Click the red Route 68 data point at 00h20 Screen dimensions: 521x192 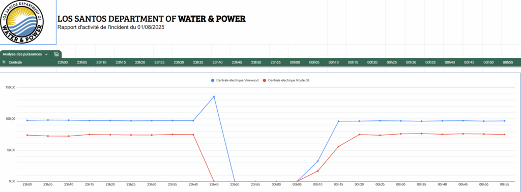pos(359,134)
